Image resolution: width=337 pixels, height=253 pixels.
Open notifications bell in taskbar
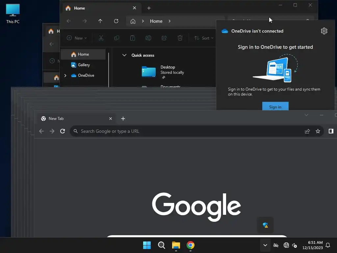328,245
